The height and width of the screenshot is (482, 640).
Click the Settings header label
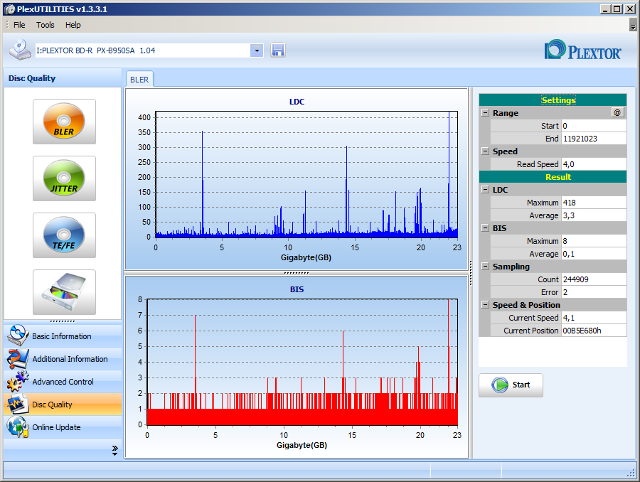(558, 100)
